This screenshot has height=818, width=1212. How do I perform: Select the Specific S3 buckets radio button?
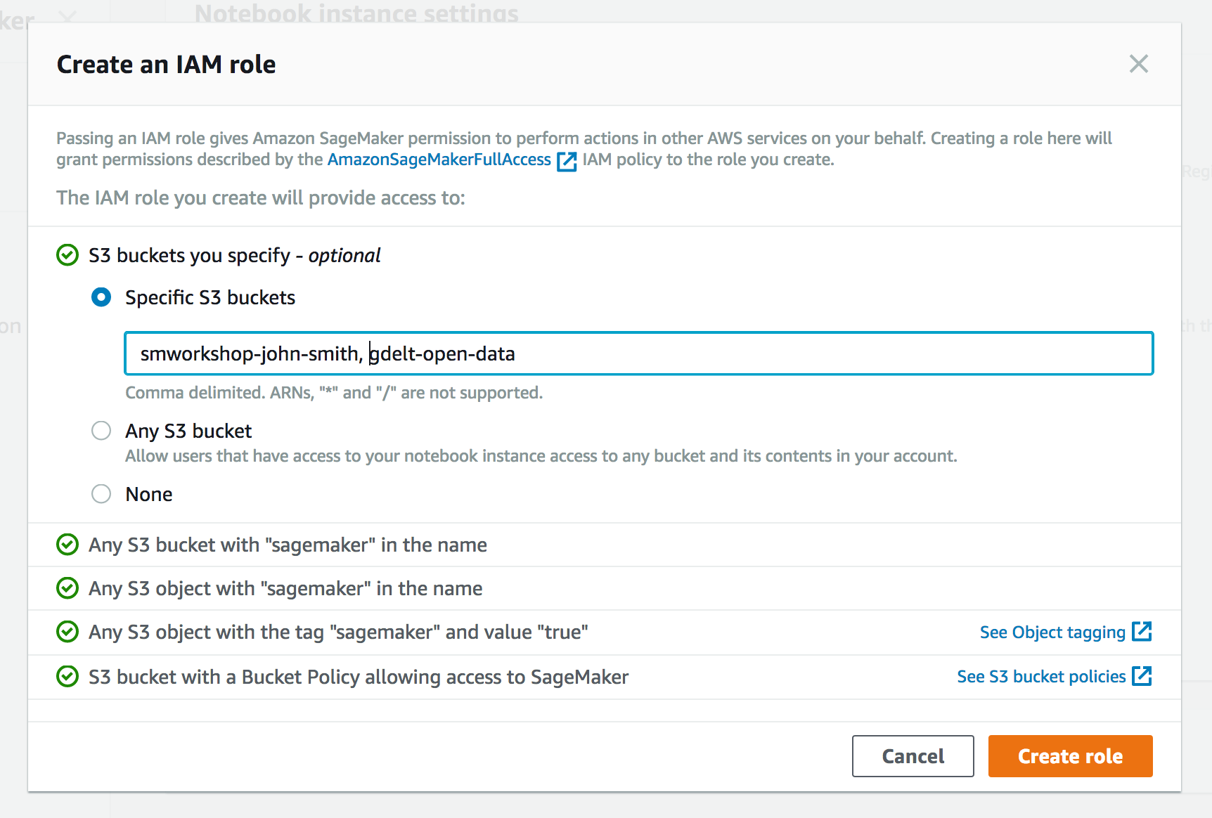point(101,297)
